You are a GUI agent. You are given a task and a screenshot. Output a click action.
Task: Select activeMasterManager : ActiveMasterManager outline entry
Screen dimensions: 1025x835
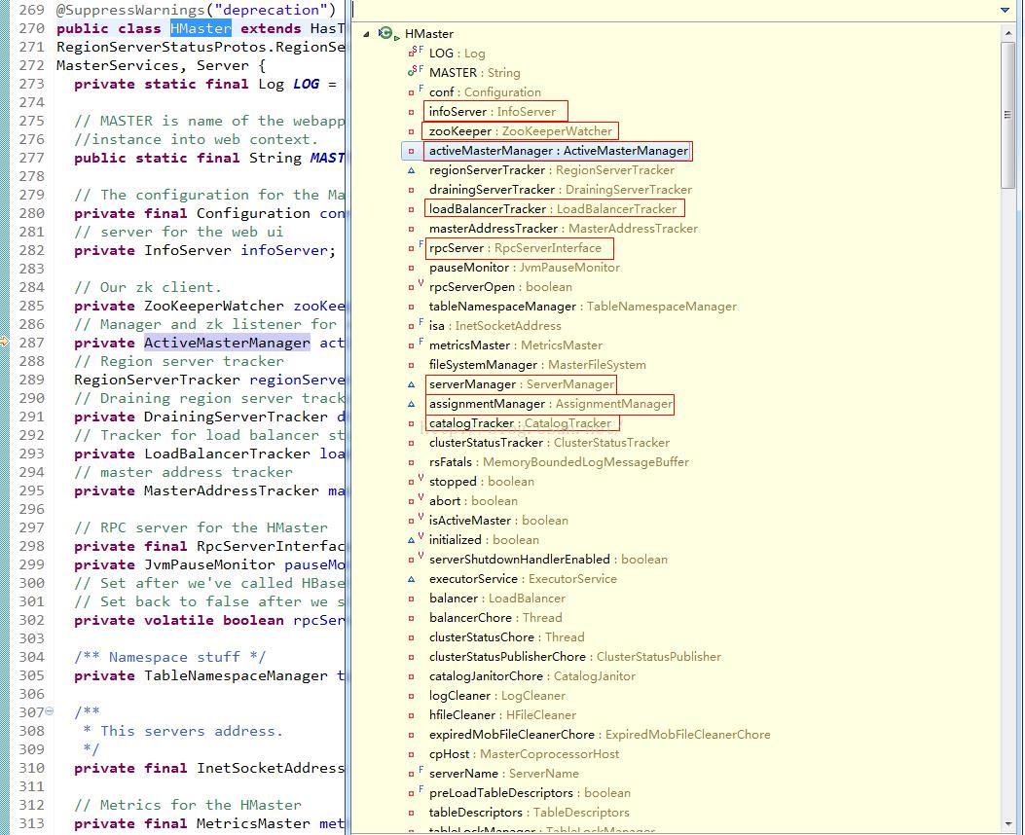pyautogui.click(x=559, y=151)
